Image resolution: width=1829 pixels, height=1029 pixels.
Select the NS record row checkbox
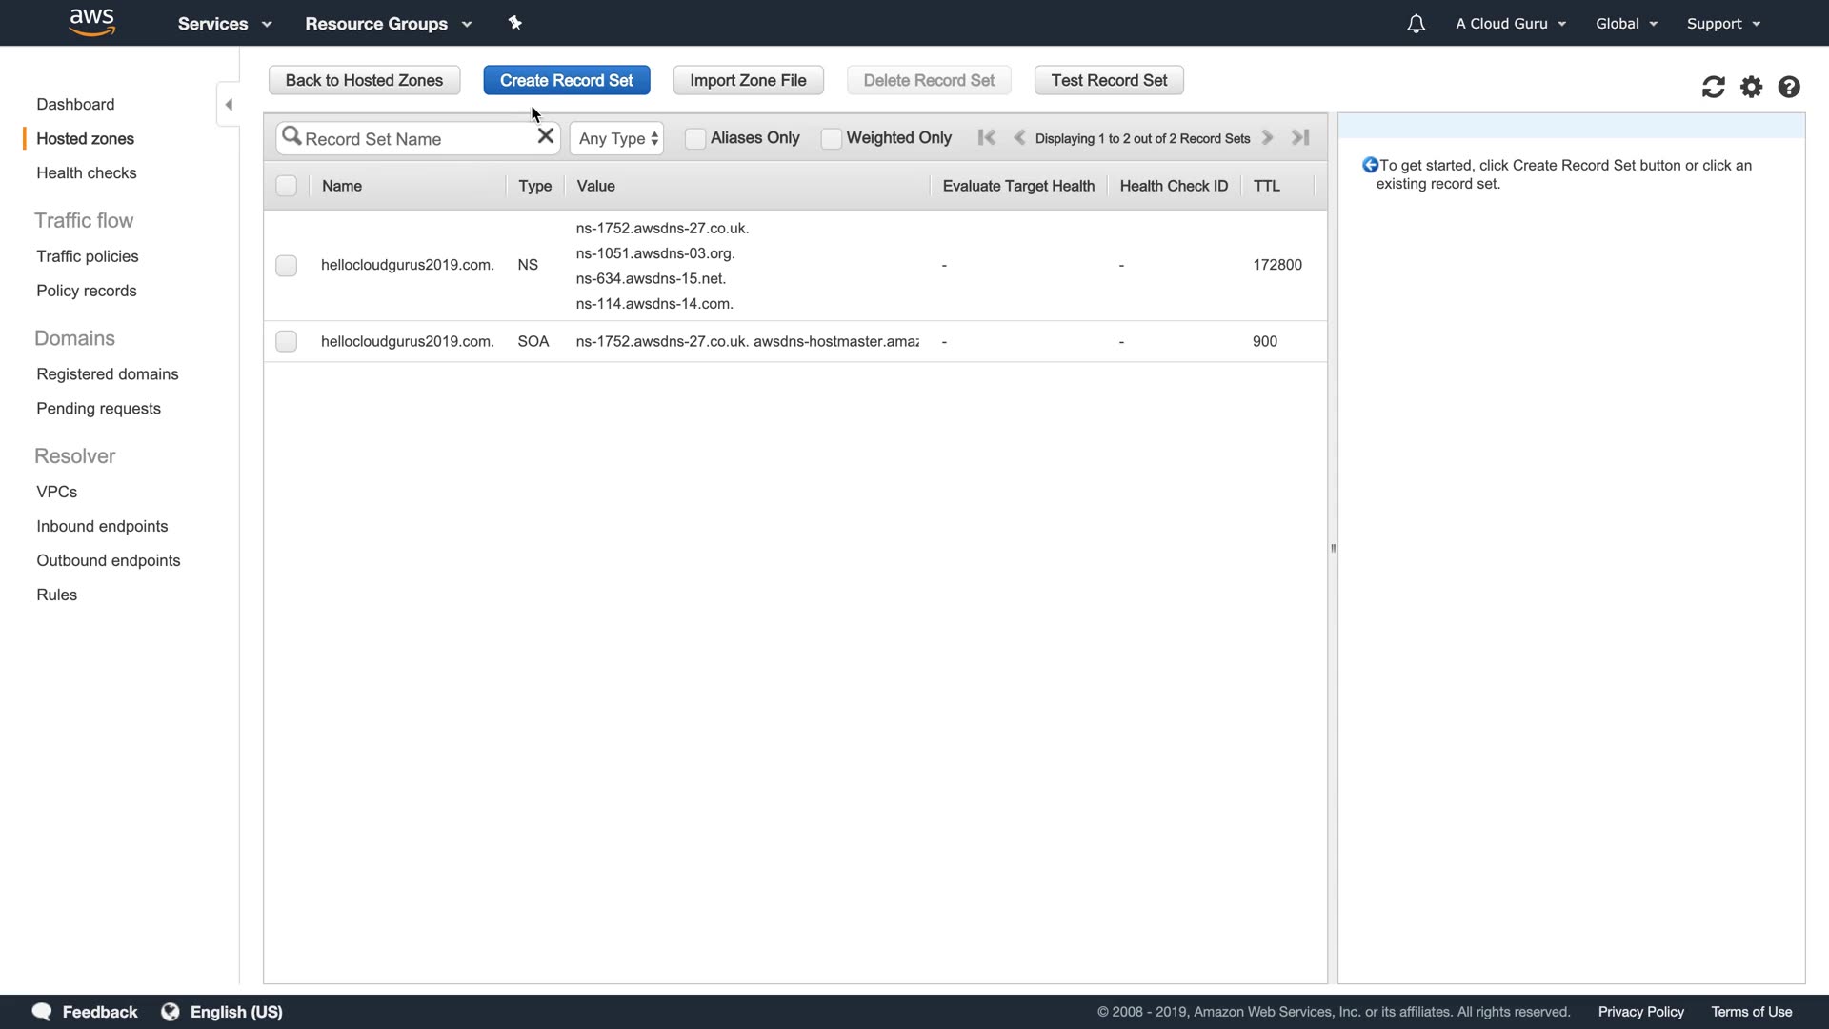point(286,265)
